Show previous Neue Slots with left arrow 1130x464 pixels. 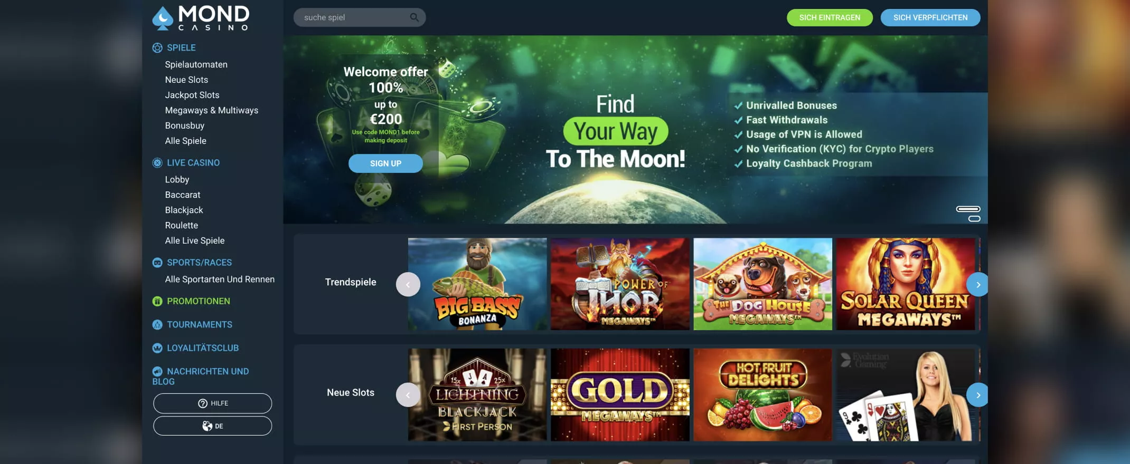[408, 395]
